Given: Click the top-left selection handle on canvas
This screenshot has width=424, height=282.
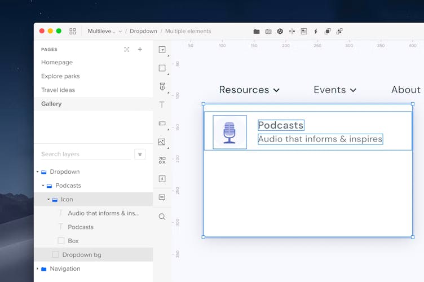Looking at the screenshot, I should pyautogui.click(x=204, y=104).
